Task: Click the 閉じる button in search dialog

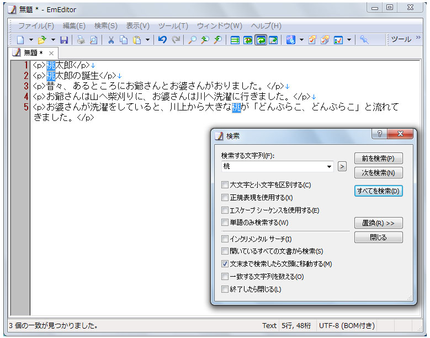Action: pyautogui.click(x=378, y=237)
